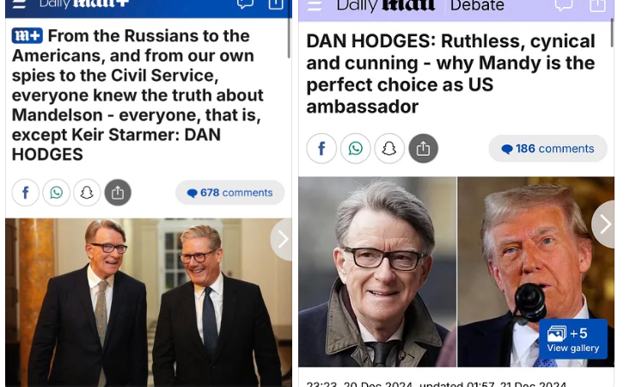Open share menu under left article
The image size is (642, 387).
(x=118, y=192)
